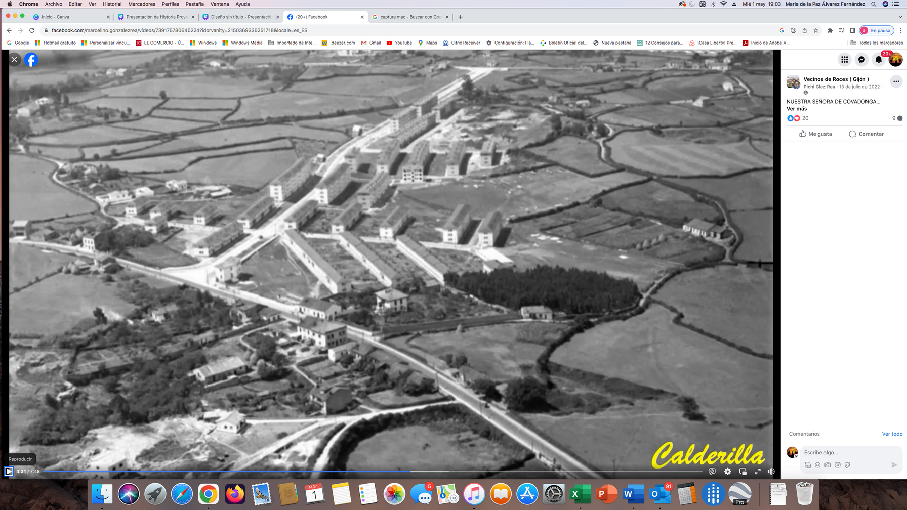Open the Facebook apps grid menu
This screenshot has width=907, height=510.
click(x=844, y=60)
